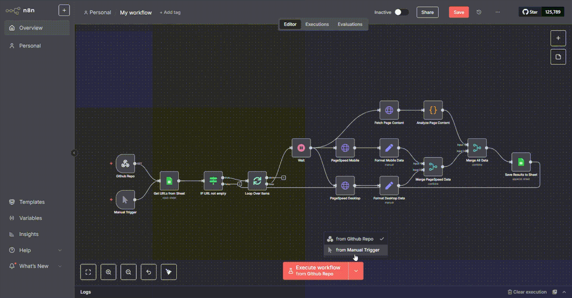Open the PageSpeed Desktop node
This screenshot has height=298, width=572.
pyautogui.click(x=345, y=186)
